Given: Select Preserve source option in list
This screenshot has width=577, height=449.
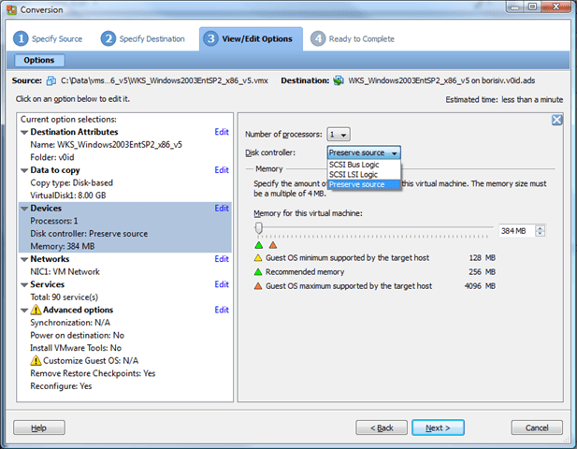Looking at the screenshot, I should tap(356, 184).
